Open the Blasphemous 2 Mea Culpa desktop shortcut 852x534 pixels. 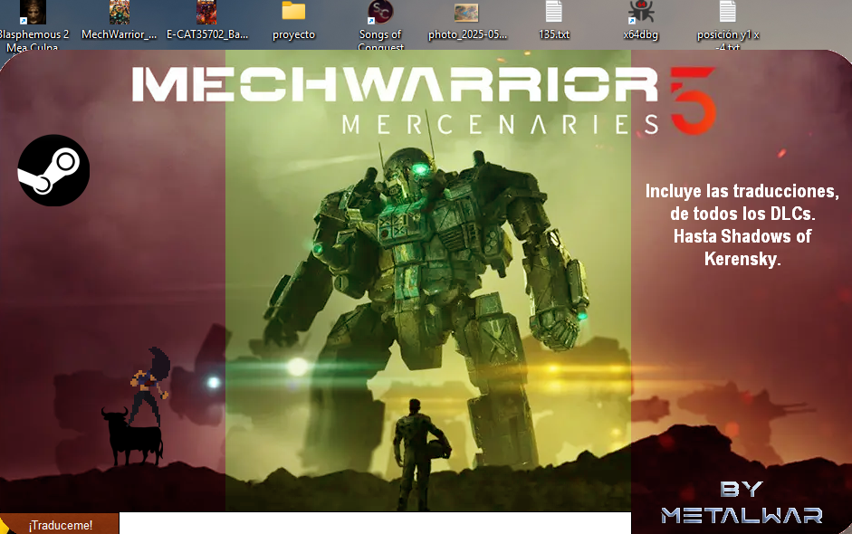(x=33, y=24)
